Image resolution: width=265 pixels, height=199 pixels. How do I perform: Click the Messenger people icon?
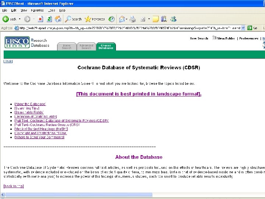pyautogui.click(x=173, y=19)
